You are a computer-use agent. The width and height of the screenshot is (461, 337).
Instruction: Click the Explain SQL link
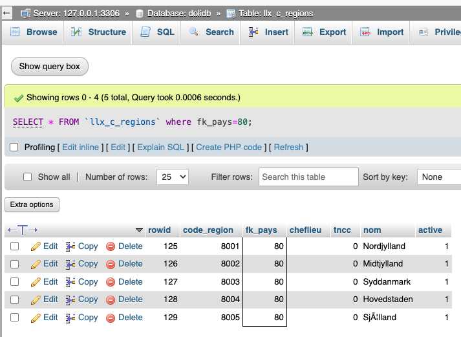(160, 147)
